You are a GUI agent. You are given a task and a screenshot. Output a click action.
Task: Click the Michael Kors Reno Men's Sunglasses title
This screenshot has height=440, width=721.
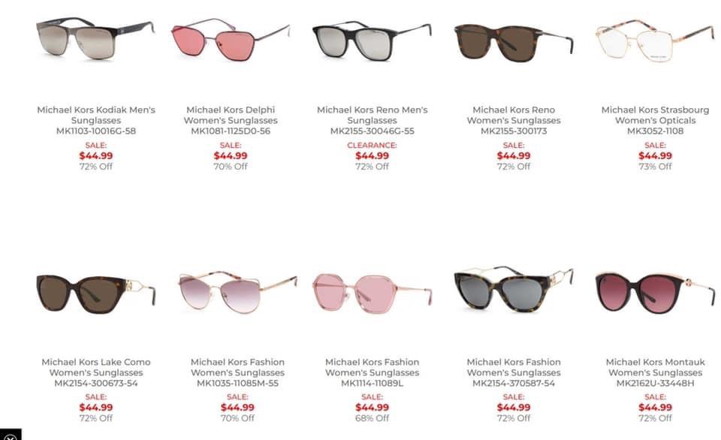372,120
